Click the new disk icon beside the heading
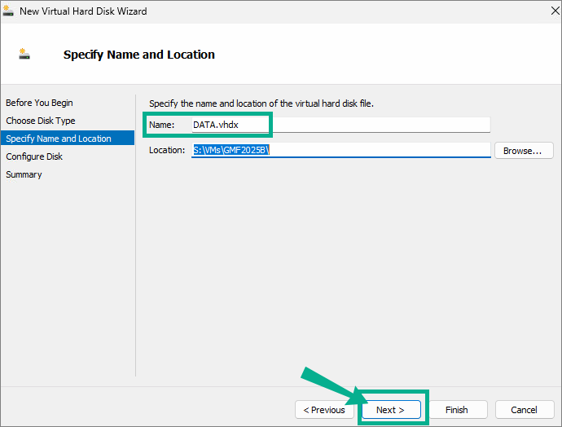Image resolution: width=562 pixels, height=427 pixels. 24,54
